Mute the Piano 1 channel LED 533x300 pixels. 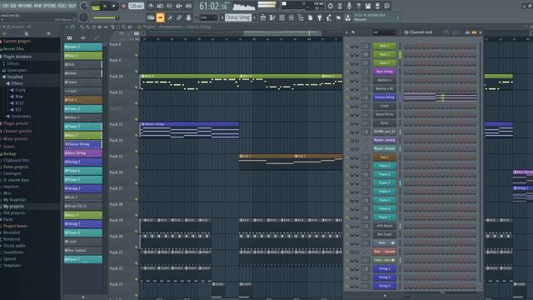347,166
